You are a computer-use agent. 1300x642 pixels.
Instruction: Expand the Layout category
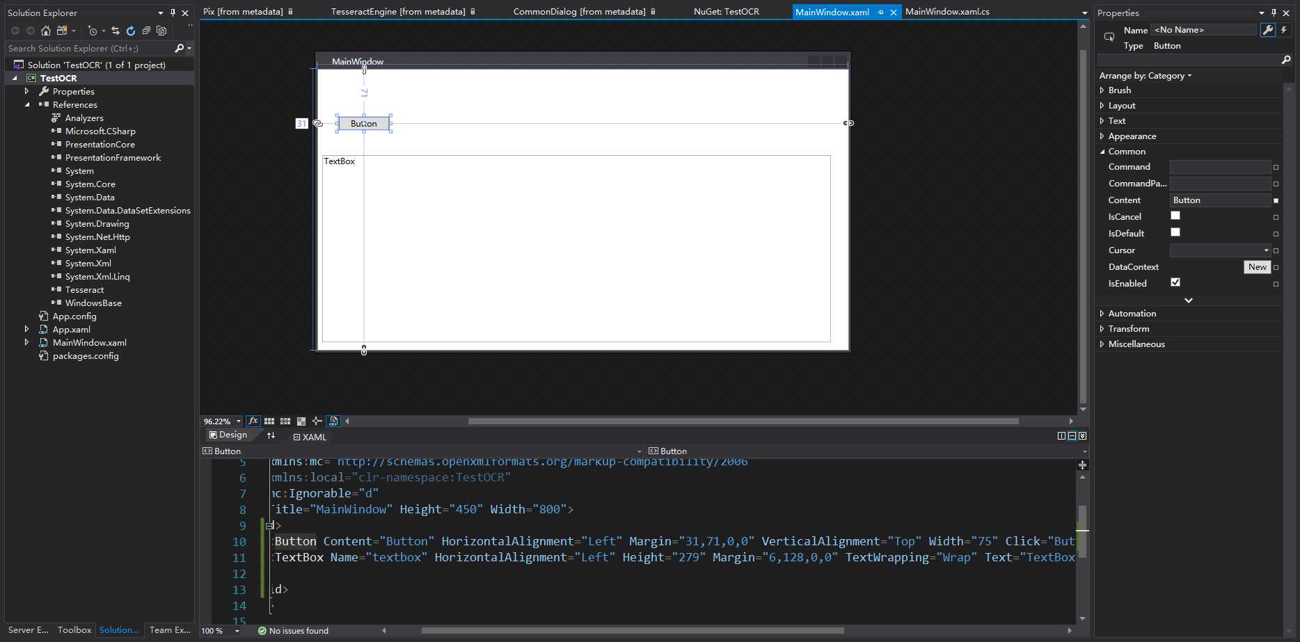[1102, 106]
